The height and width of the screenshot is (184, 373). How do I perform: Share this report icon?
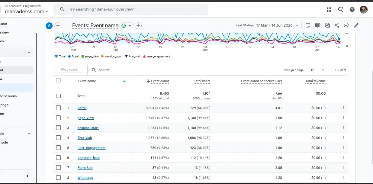click(x=337, y=25)
